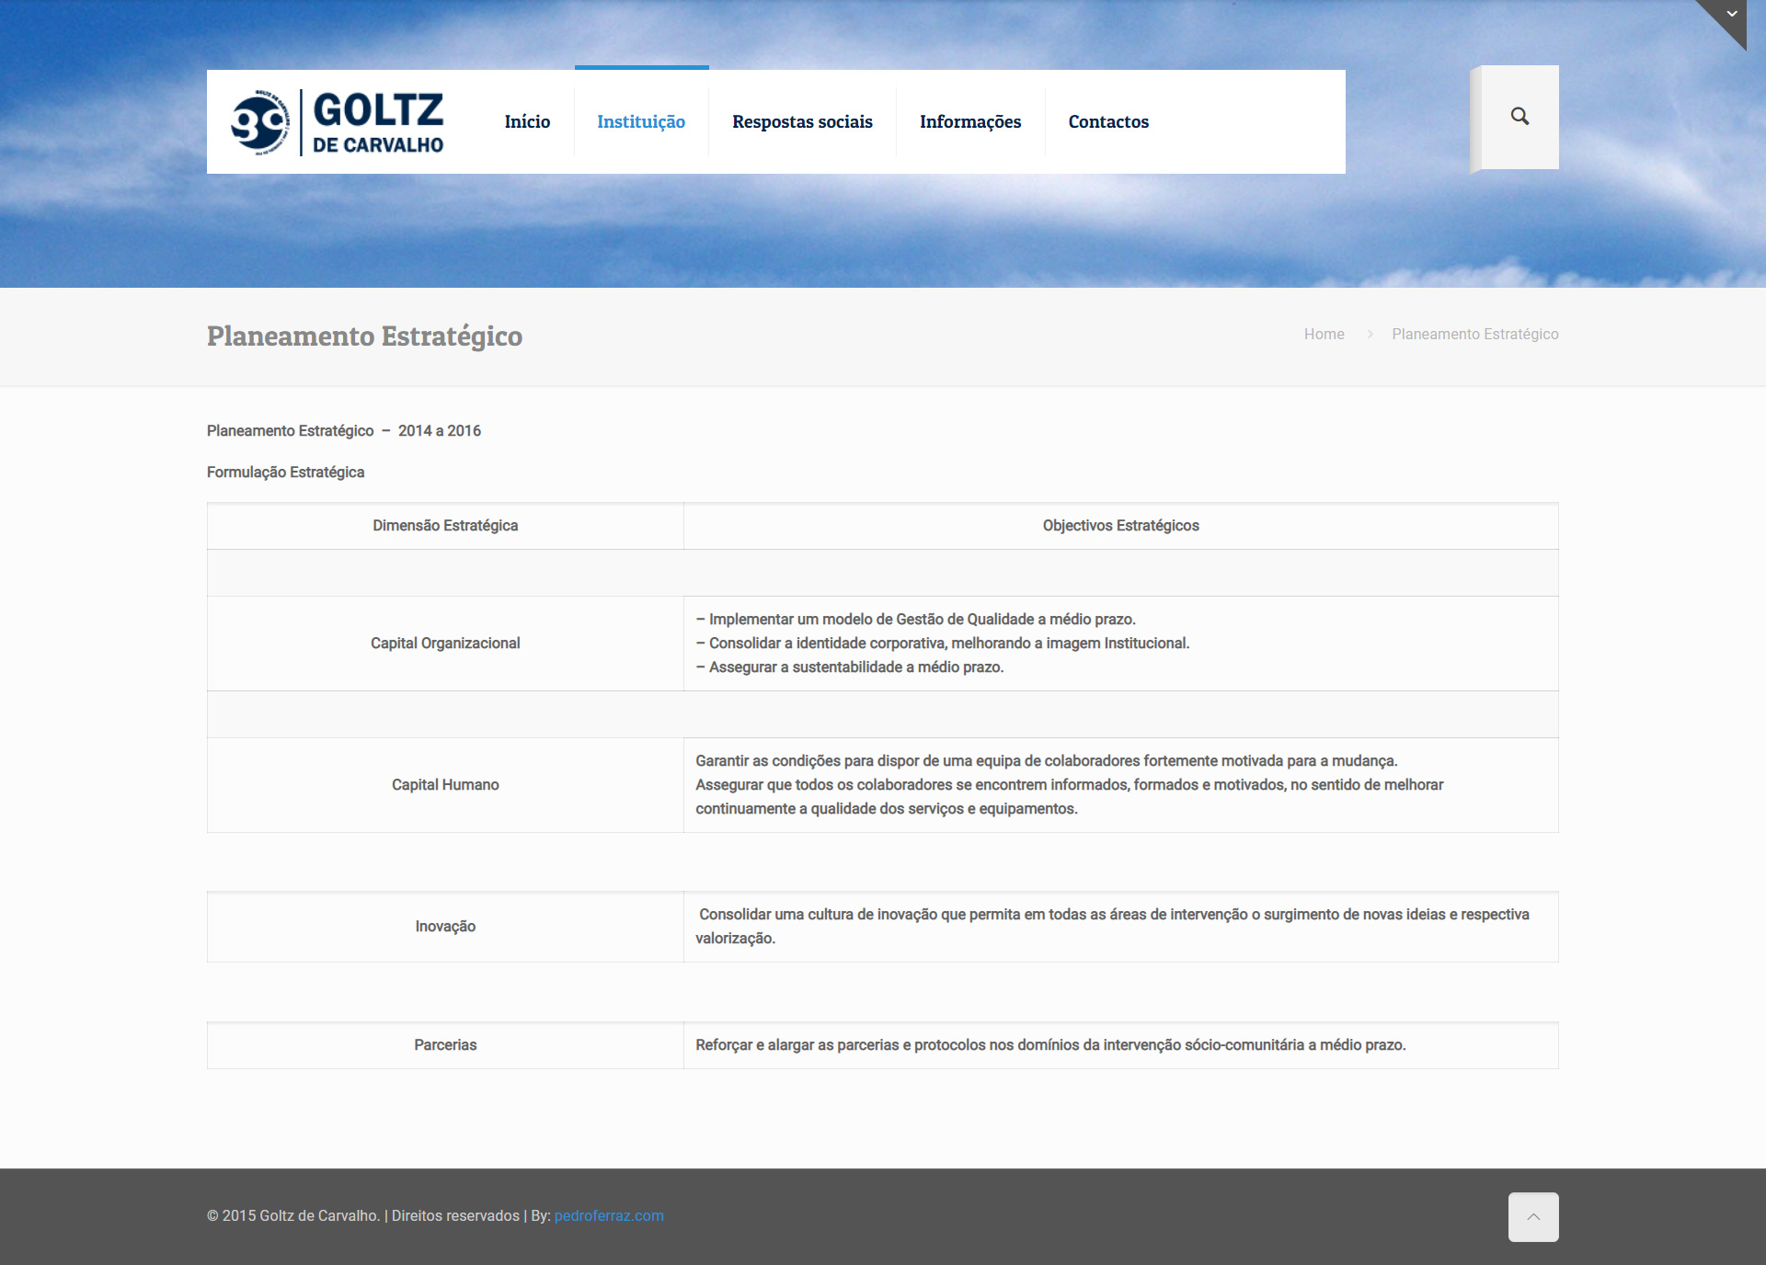Viewport: 1766px width, 1265px height.
Task: Click the Inovação table cell
Action: (x=445, y=927)
